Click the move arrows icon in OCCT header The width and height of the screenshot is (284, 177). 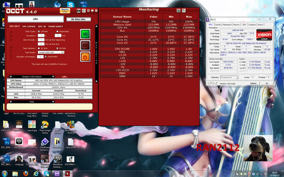84,11
